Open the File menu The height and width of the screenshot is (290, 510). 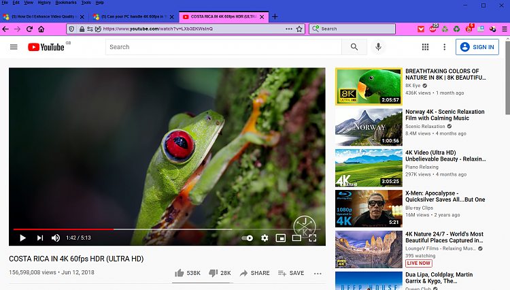tap(5, 3)
